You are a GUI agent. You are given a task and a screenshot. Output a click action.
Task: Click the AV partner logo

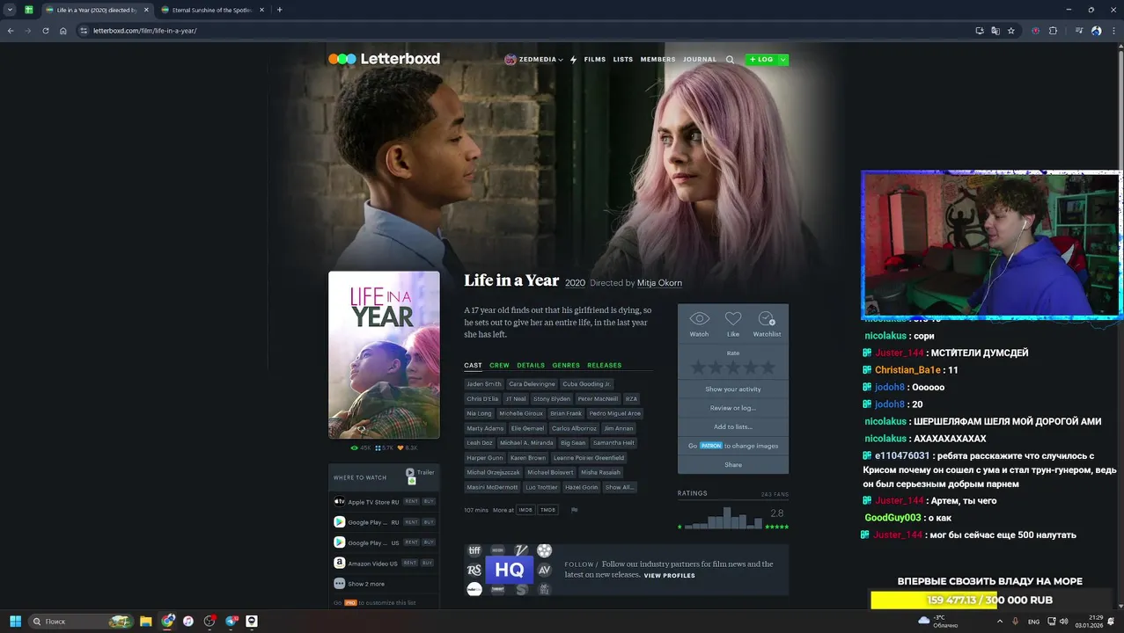coord(544,570)
